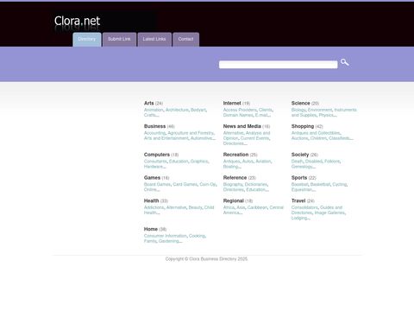Select Access Providers under Internet

click(x=240, y=110)
